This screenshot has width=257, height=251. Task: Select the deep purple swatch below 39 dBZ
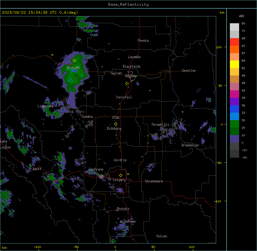tap(234, 102)
